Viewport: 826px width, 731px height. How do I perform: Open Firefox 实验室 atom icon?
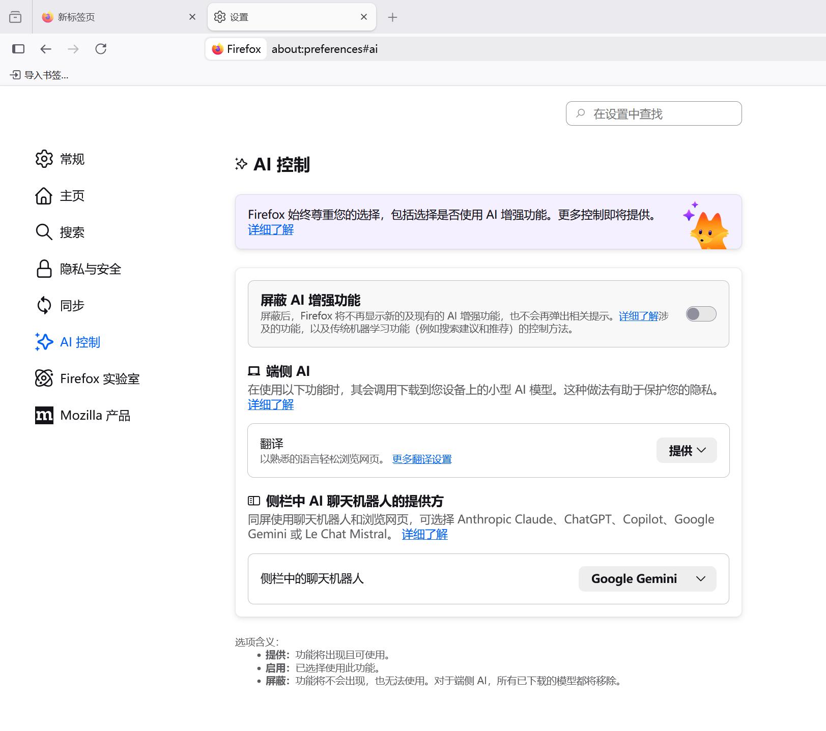click(x=44, y=378)
